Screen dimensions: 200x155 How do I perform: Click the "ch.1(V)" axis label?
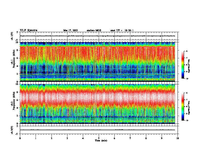click(x=12, y=36)
